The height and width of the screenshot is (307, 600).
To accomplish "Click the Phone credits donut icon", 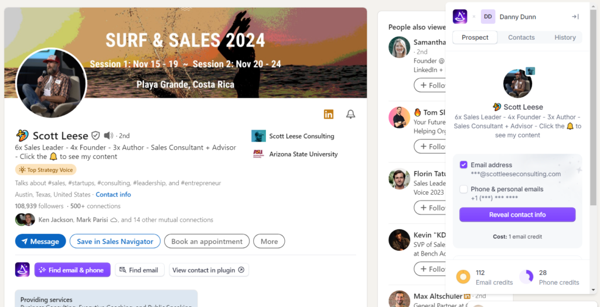I will point(527,277).
